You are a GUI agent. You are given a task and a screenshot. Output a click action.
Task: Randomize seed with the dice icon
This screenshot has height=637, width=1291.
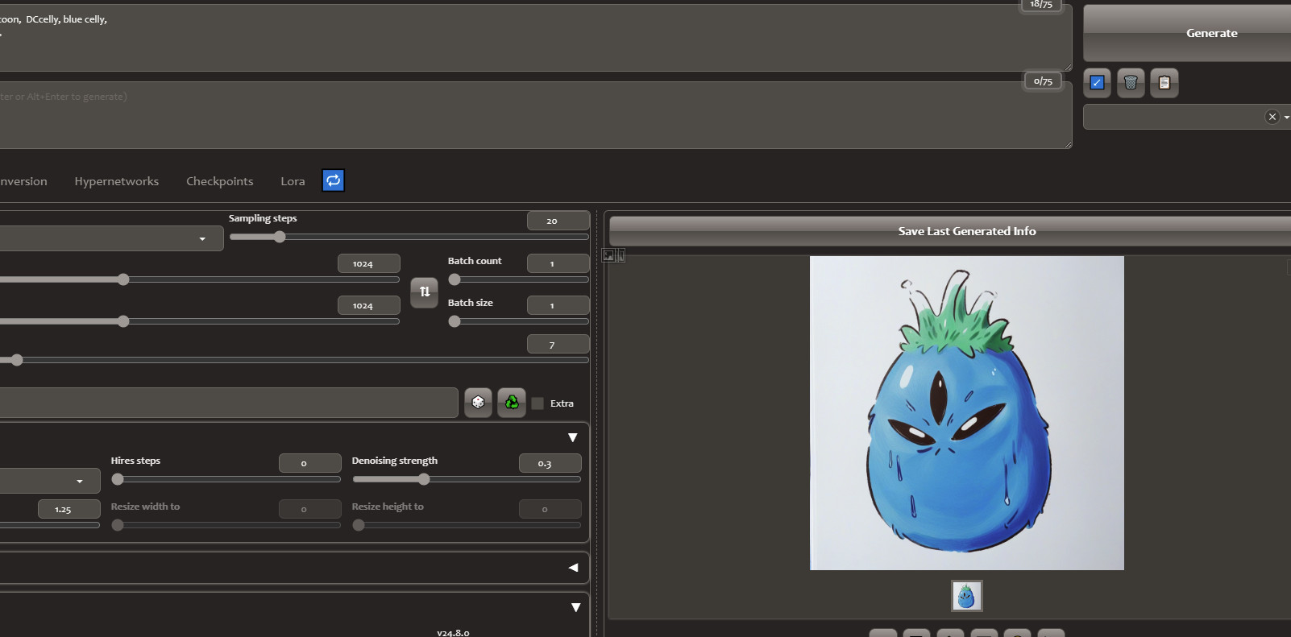coord(478,402)
